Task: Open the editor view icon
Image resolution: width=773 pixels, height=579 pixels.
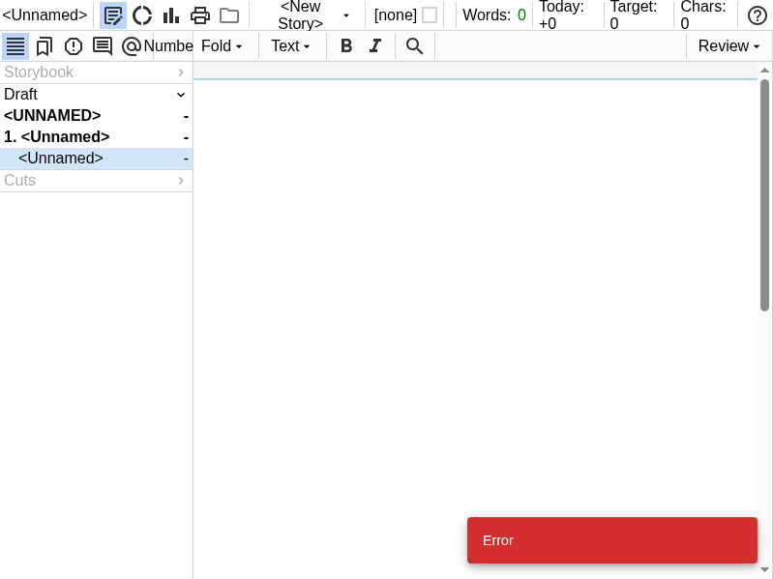Action: pyautogui.click(x=113, y=15)
